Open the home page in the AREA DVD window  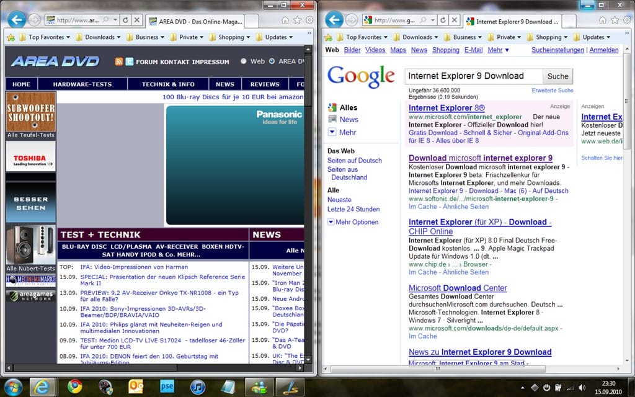click(x=285, y=20)
